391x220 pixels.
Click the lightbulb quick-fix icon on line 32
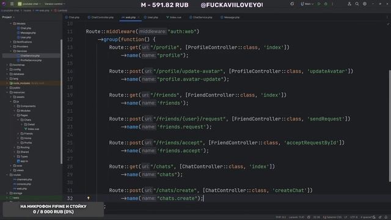click(88, 198)
